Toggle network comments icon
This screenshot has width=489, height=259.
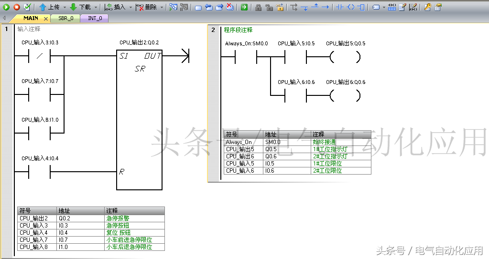[413, 7]
